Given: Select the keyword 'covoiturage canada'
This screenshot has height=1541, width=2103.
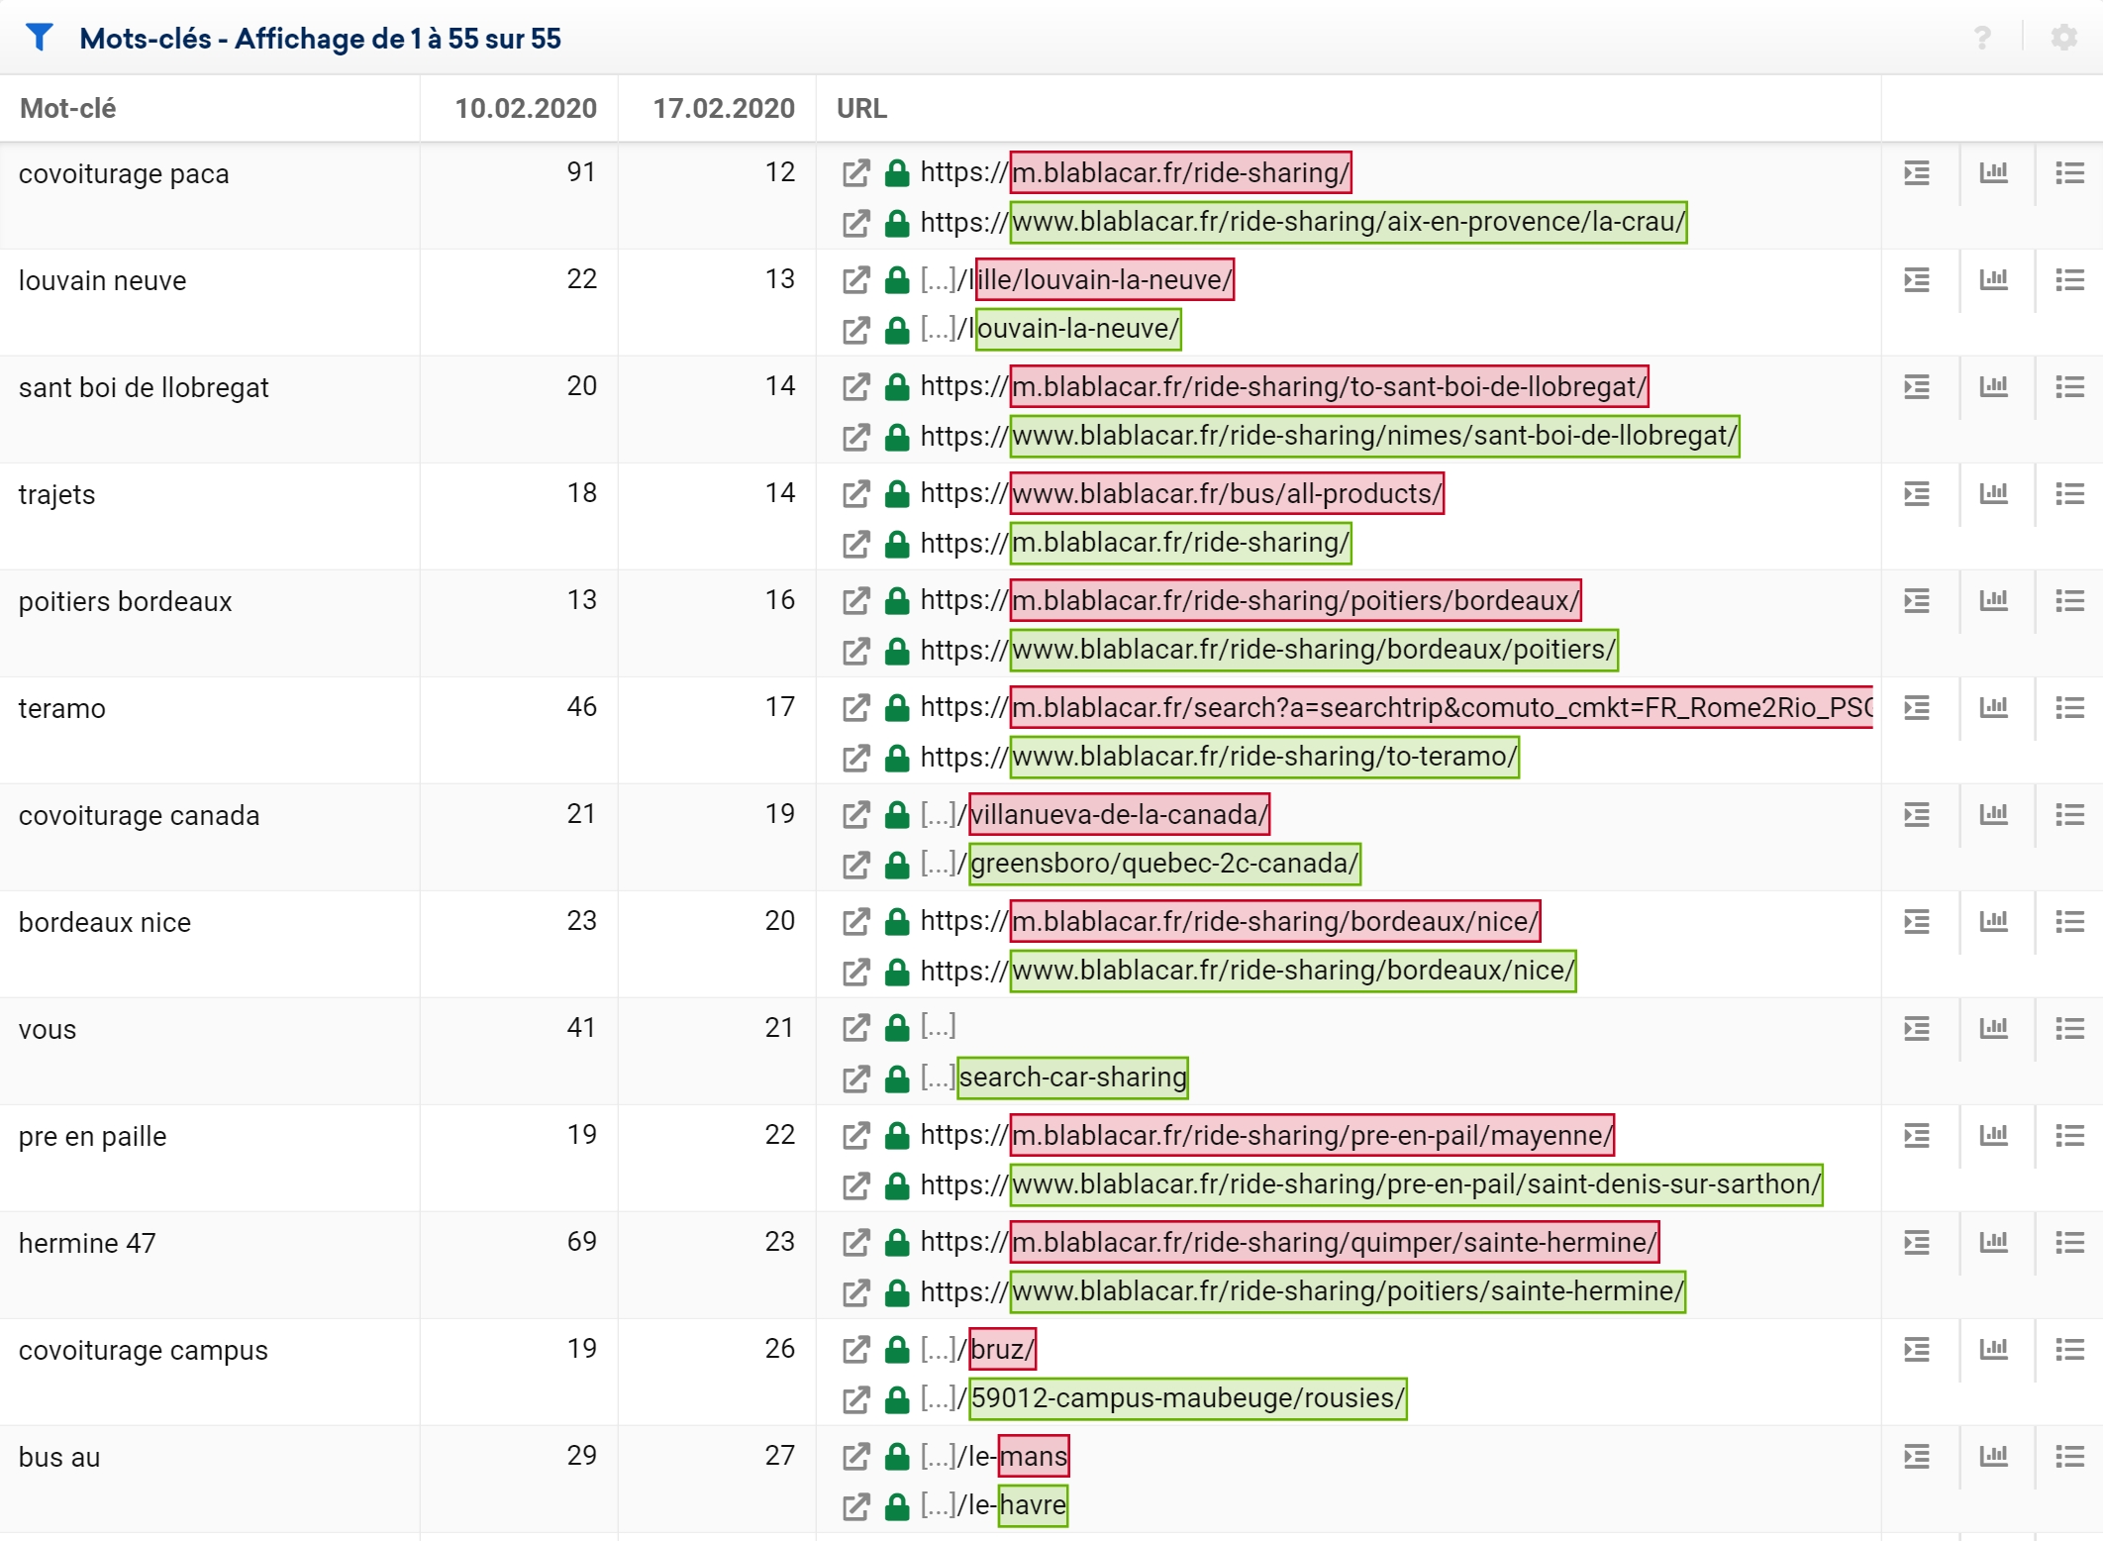Looking at the screenshot, I should coord(139,816).
